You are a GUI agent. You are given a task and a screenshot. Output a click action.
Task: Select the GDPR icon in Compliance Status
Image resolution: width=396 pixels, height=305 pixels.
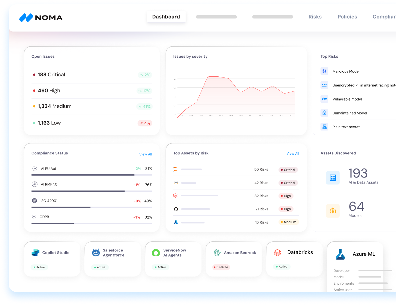[x=34, y=217]
